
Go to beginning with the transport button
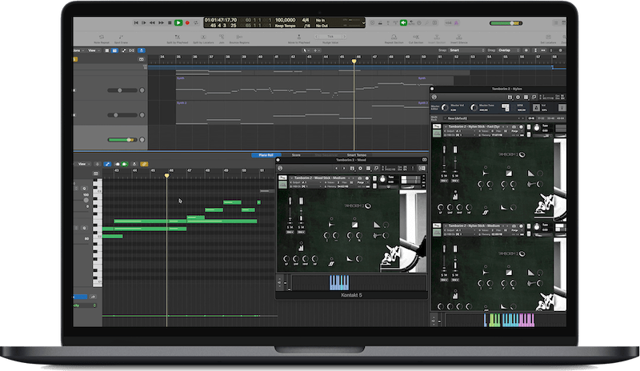(136, 23)
